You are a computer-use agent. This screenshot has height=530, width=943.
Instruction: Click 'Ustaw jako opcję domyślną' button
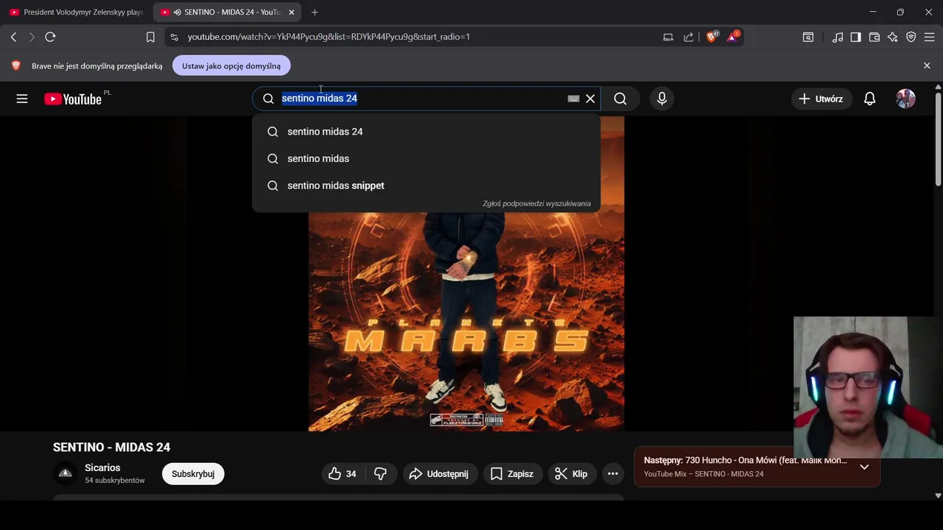(x=231, y=66)
